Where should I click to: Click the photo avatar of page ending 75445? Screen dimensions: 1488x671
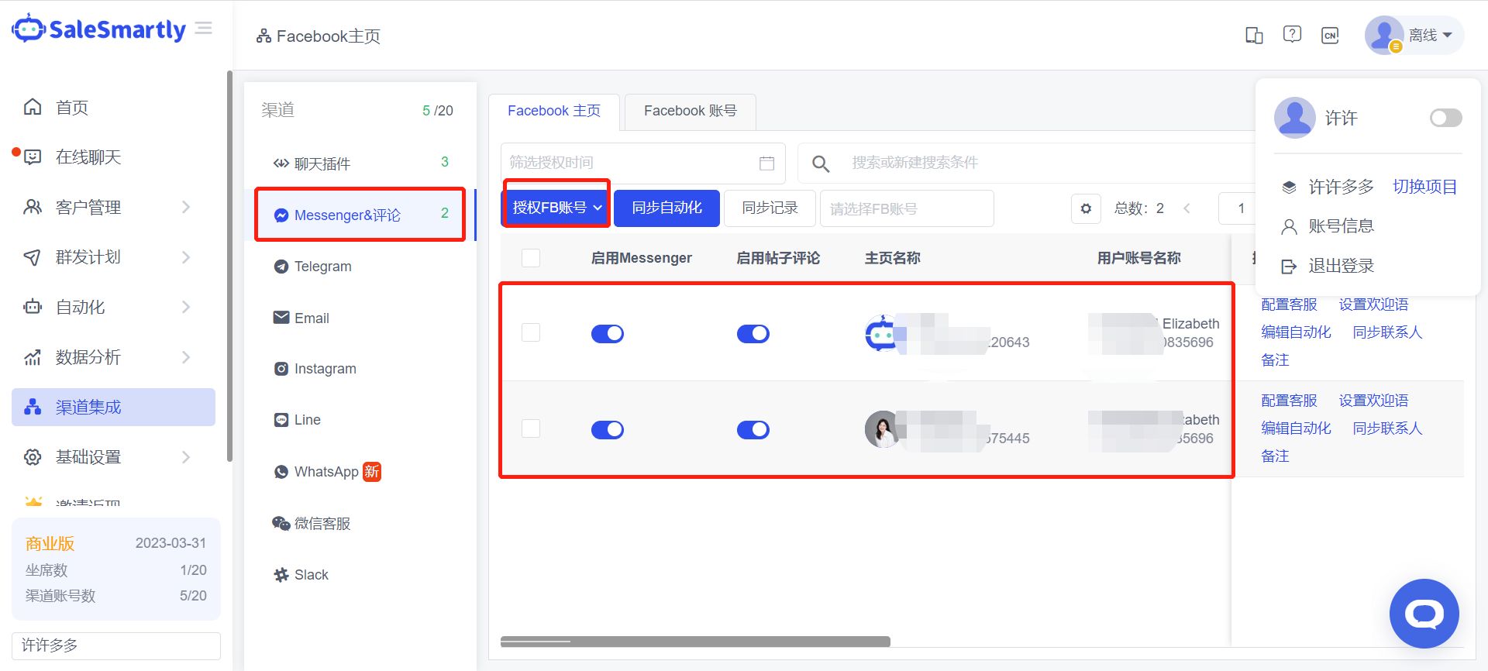click(882, 429)
